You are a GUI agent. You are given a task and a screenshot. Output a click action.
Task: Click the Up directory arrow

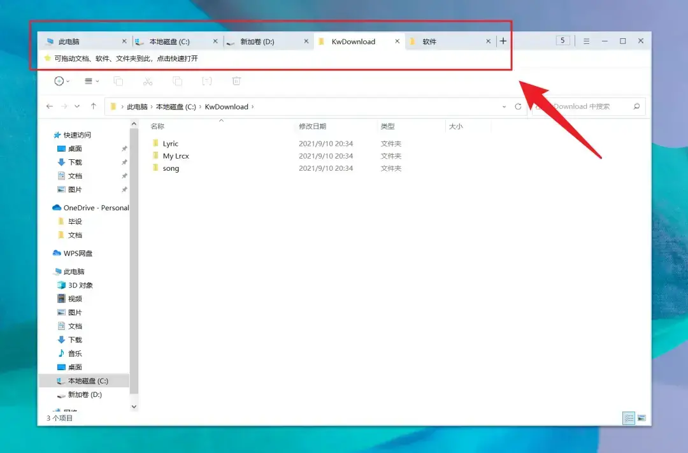[x=94, y=106]
